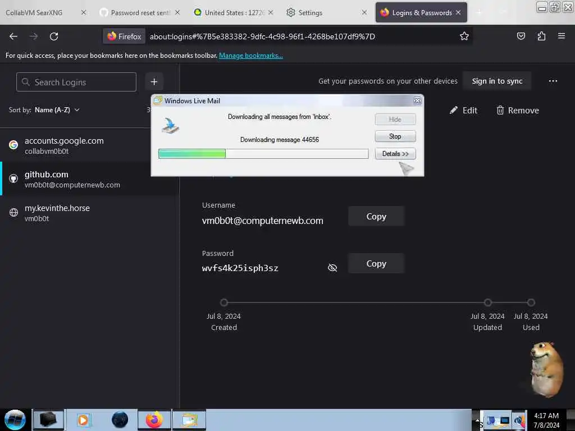Screen dimensions: 575x431
Task: Close the Windows Live Mail dialog
Action: point(417,101)
